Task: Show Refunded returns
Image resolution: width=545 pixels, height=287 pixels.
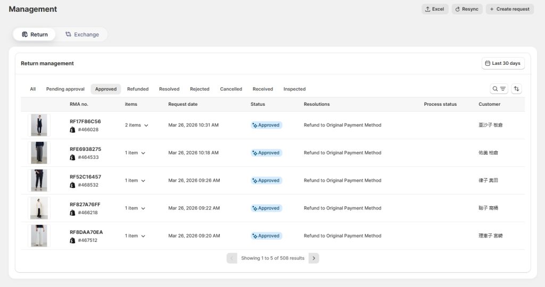Action: pos(138,89)
